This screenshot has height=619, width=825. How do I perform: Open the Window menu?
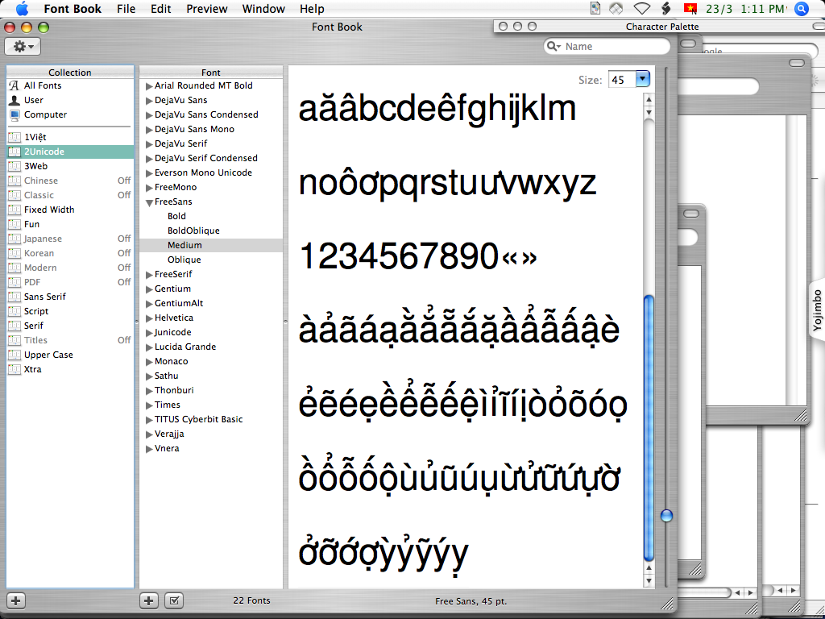coord(263,9)
